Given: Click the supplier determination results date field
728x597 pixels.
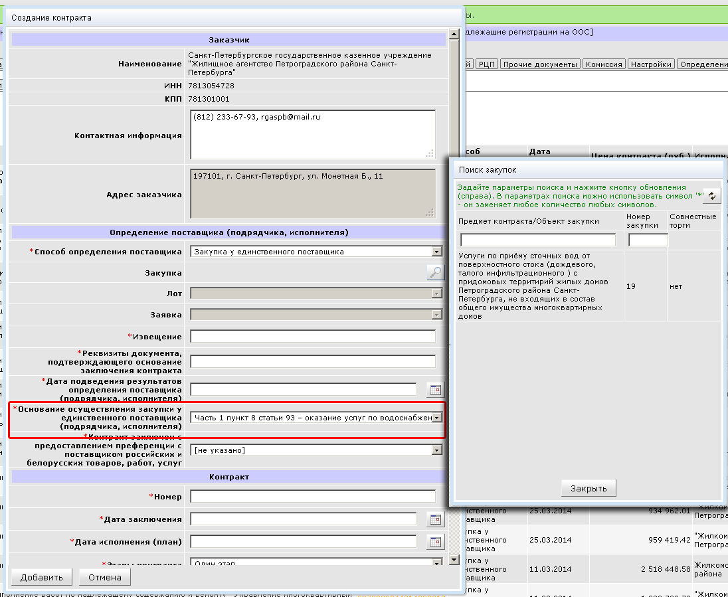Looking at the screenshot, I should (303, 390).
